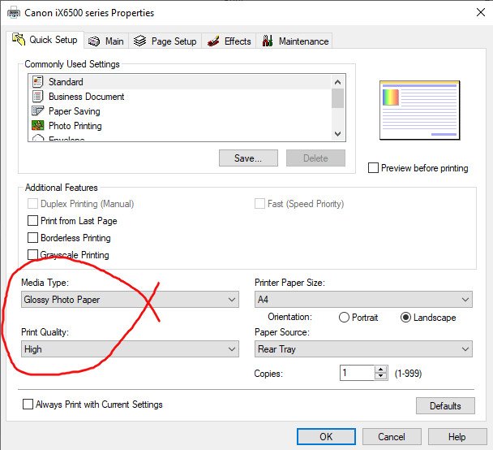Choose Paper Saving setting

coord(180,110)
